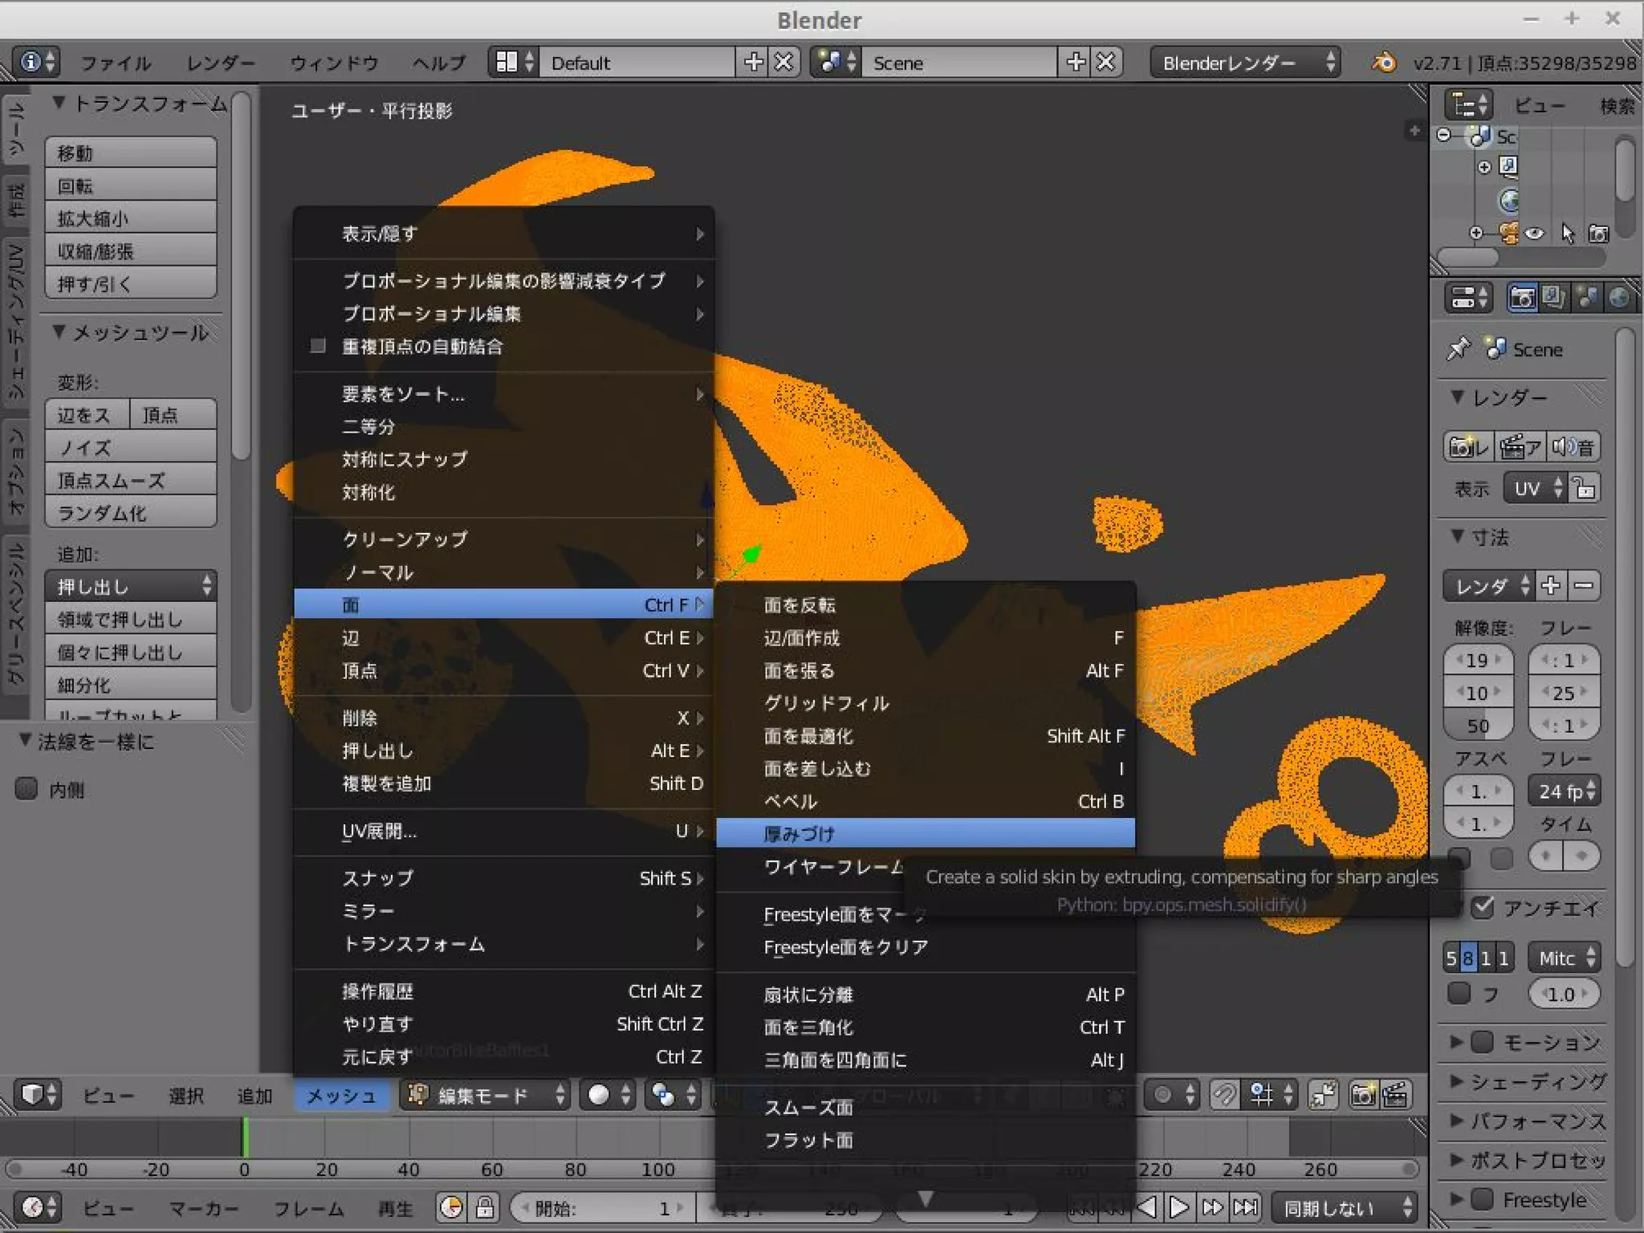Click the pin icon beside Scene
The height and width of the screenshot is (1233, 1644).
coord(1458,349)
